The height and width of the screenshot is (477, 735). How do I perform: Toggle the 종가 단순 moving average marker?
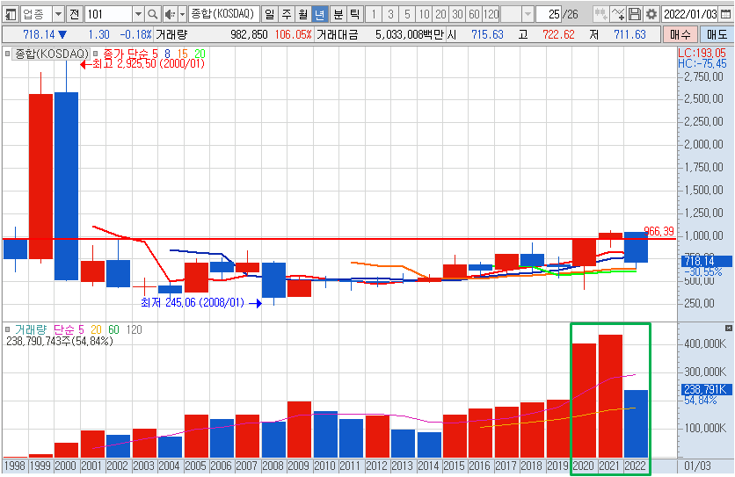click(97, 54)
